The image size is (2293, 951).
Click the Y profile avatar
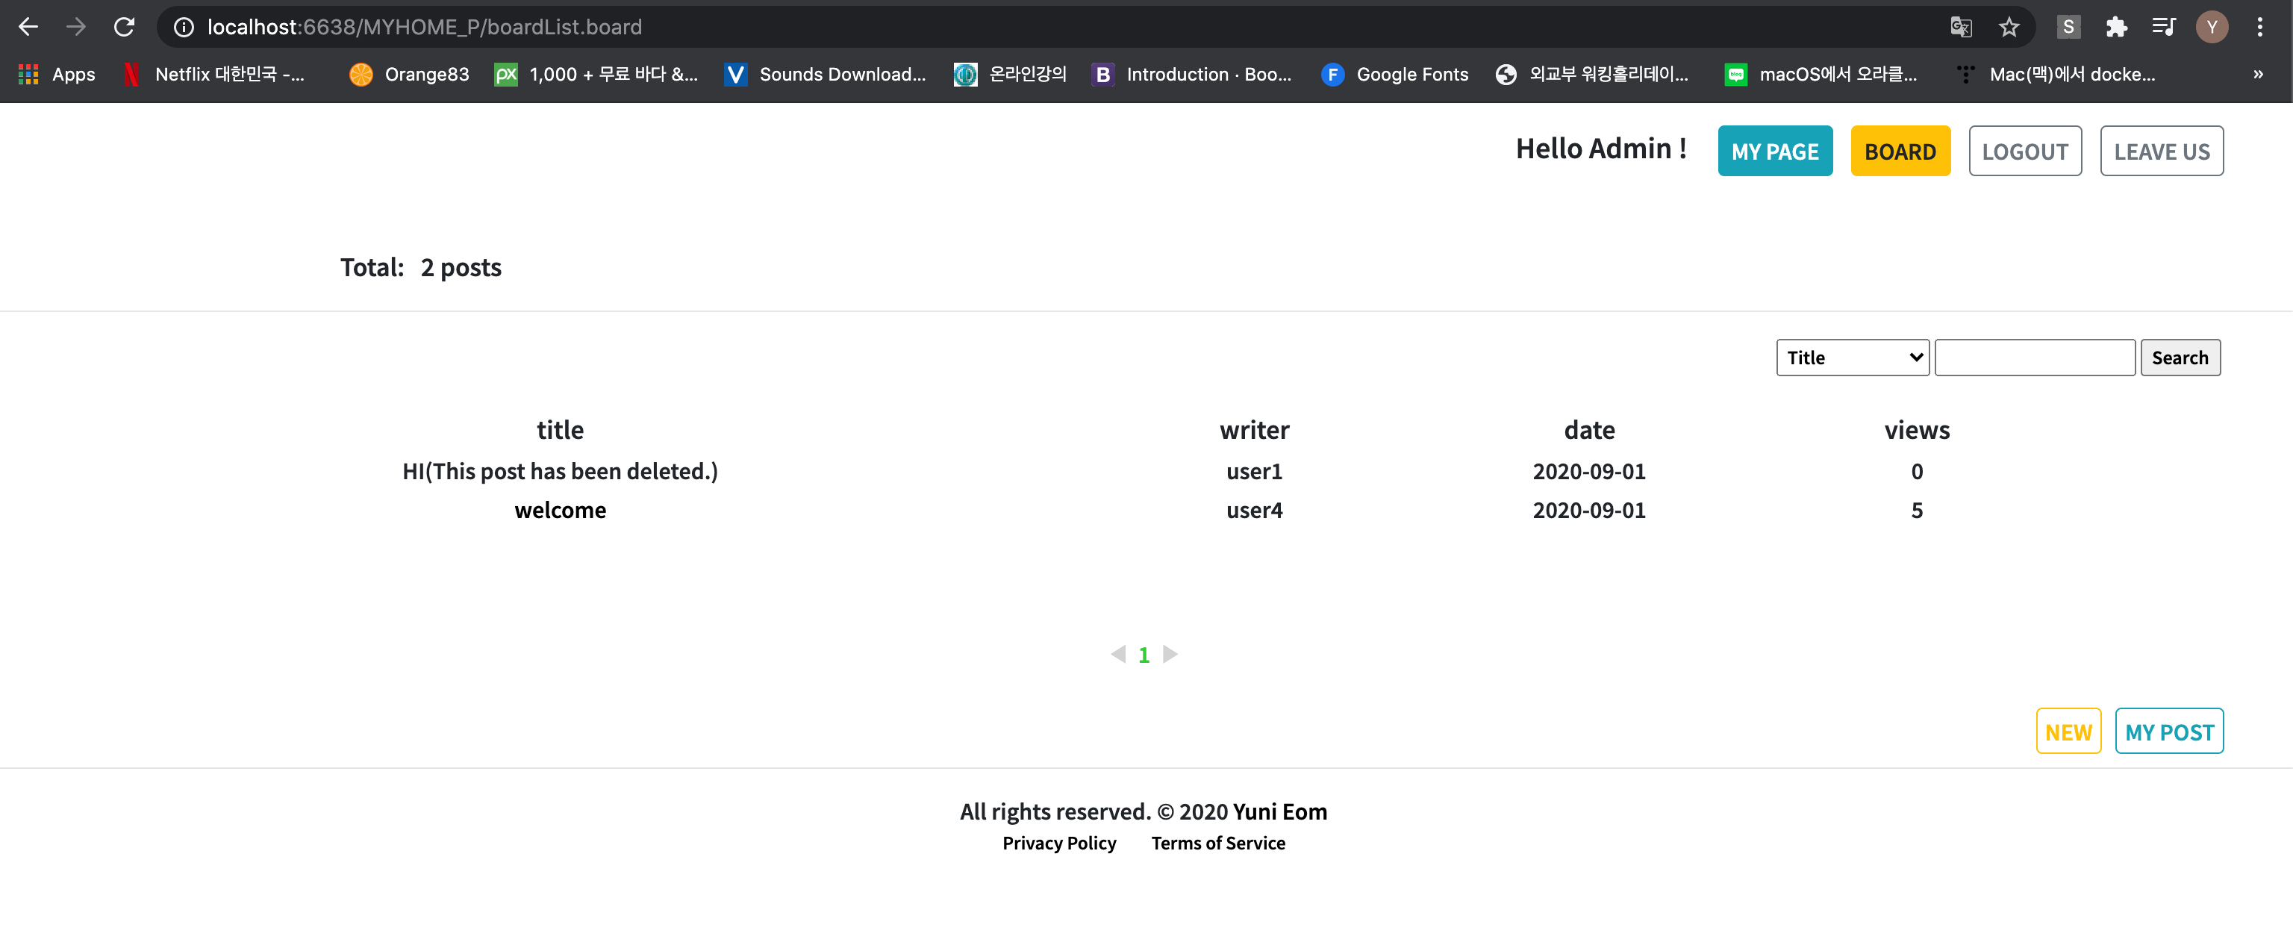[x=2211, y=27]
